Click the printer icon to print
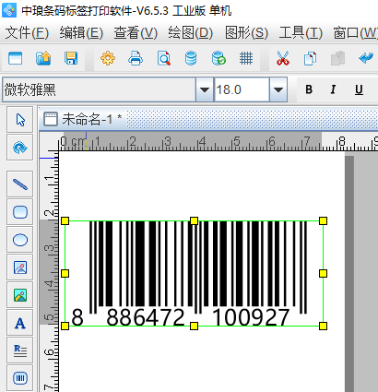 coord(136,58)
